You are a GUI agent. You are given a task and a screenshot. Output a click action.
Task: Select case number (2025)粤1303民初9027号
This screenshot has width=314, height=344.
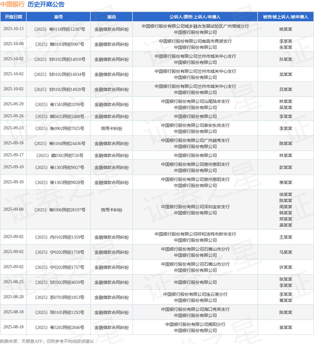[x=59, y=167]
